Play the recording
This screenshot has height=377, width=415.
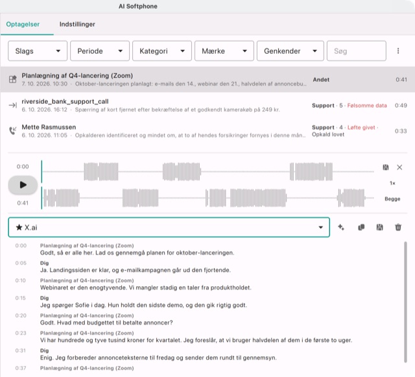[23, 185]
